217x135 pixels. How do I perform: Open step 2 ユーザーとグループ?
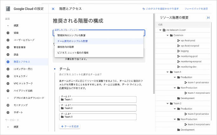click(27, 40)
